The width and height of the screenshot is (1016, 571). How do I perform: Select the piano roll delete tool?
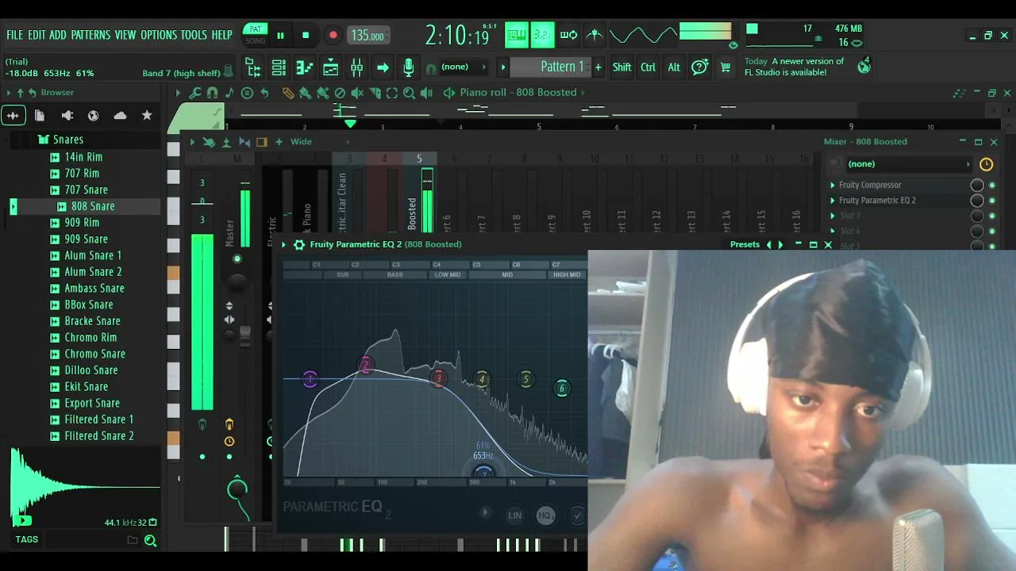(x=340, y=93)
